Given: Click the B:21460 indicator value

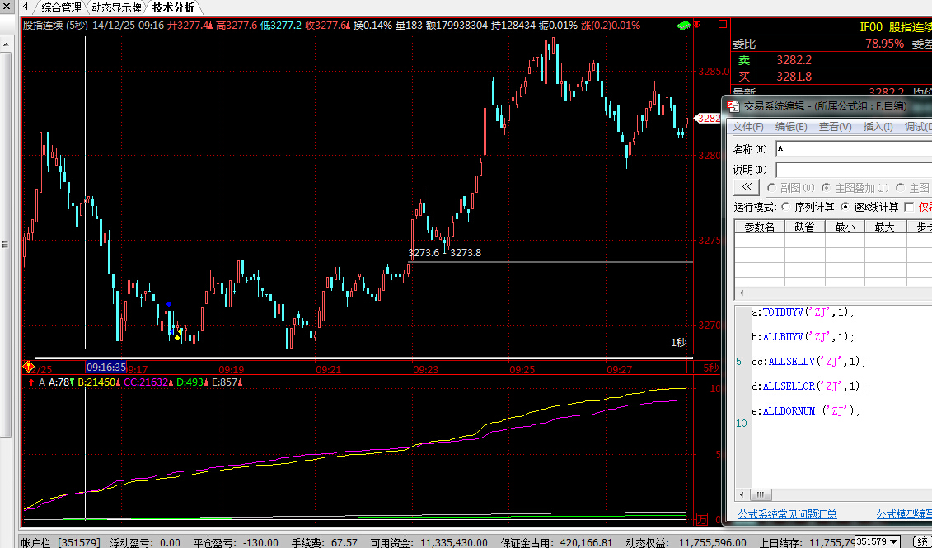Looking at the screenshot, I should (x=97, y=382).
